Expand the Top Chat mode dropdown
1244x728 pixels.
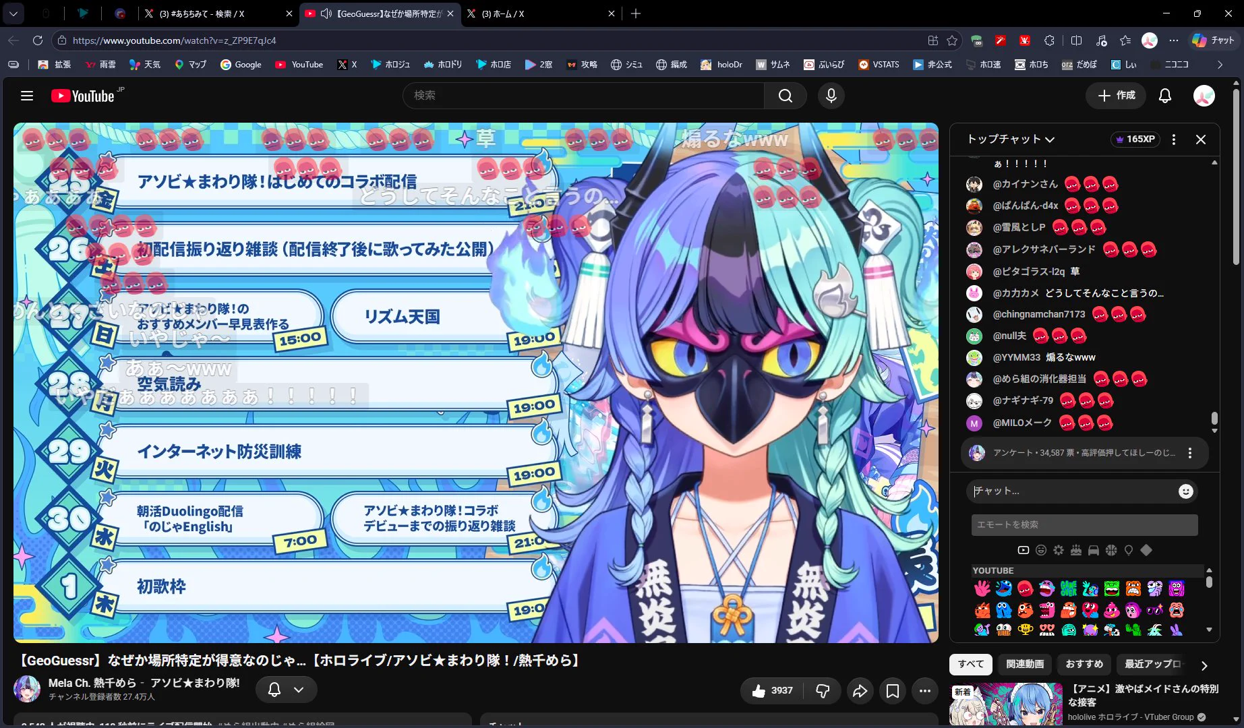1011,140
